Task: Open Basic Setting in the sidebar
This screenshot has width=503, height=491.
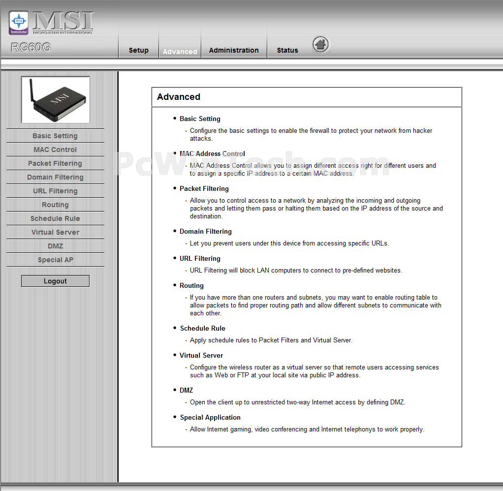Action: [55, 136]
